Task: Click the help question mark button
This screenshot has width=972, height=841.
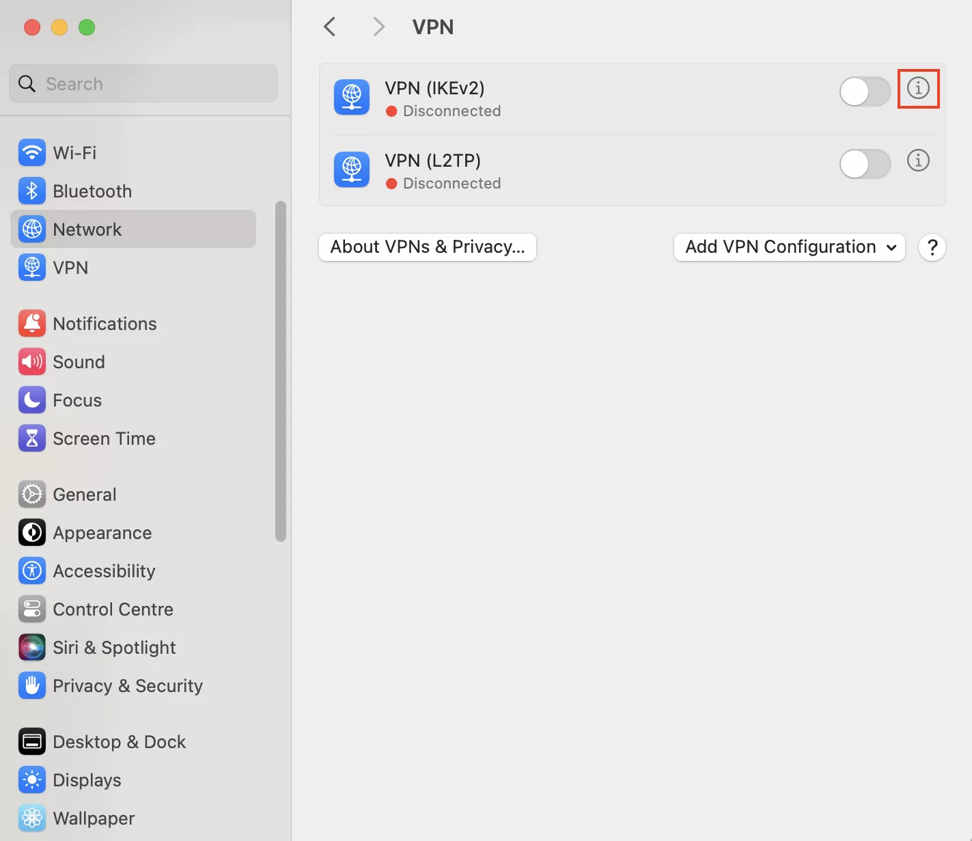Action: (932, 247)
